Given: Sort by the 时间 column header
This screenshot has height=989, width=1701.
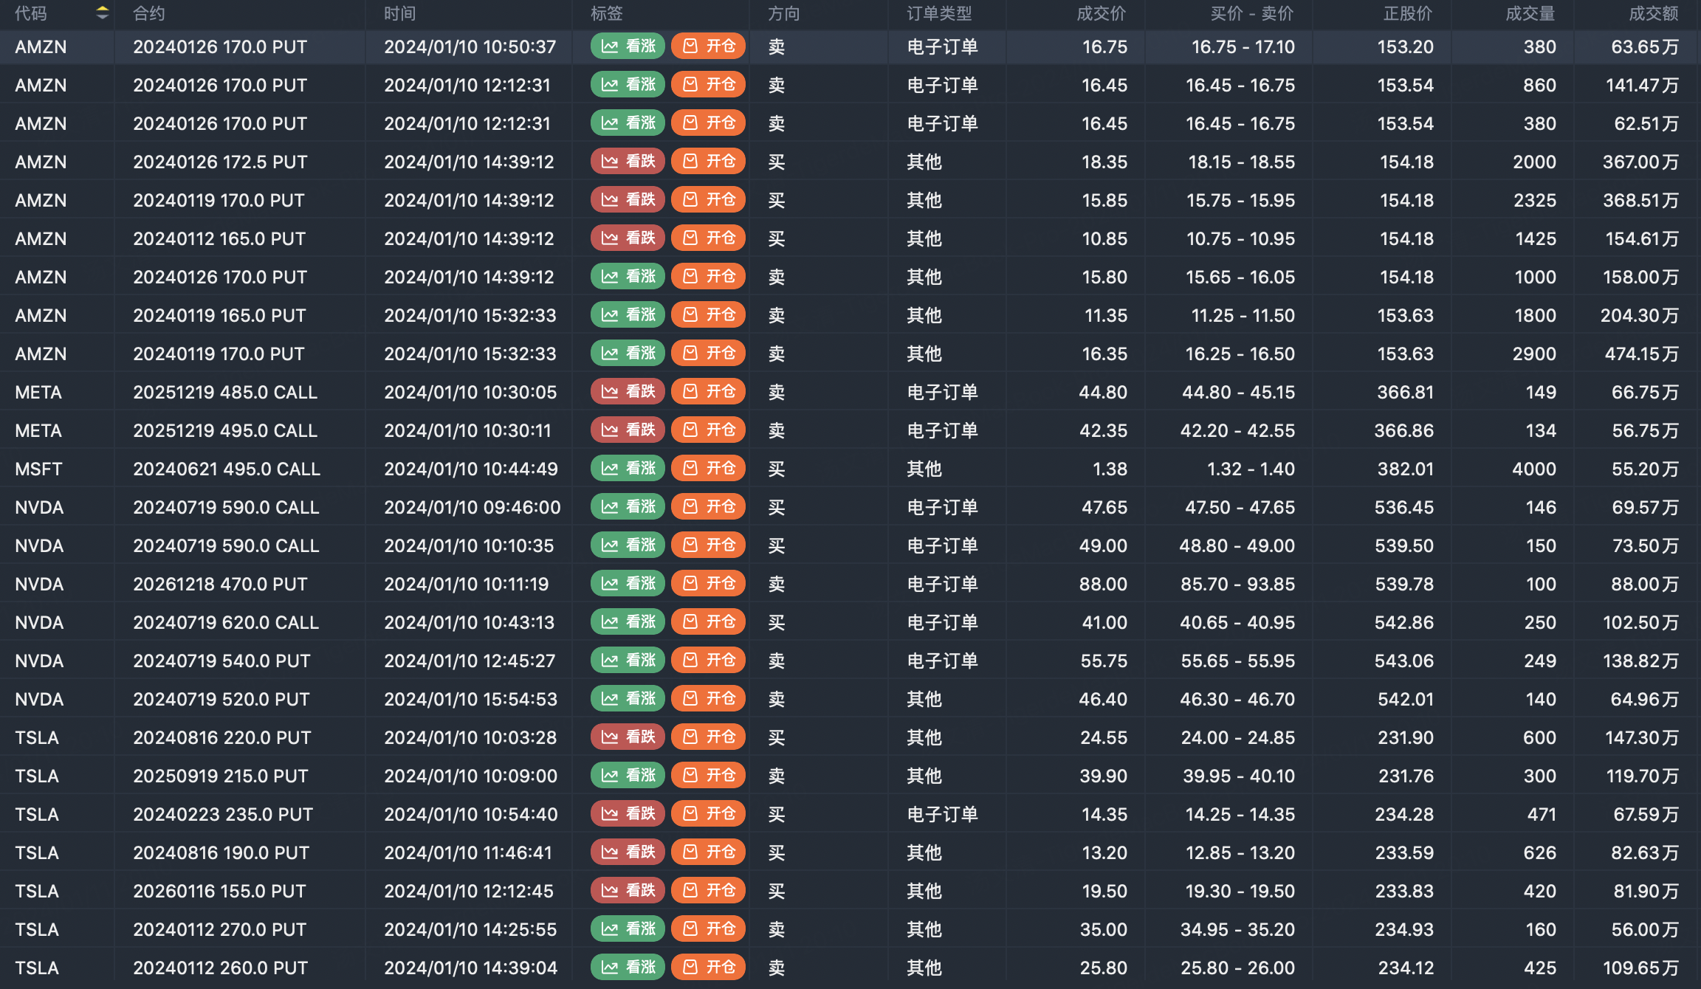Looking at the screenshot, I should click(399, 13).
